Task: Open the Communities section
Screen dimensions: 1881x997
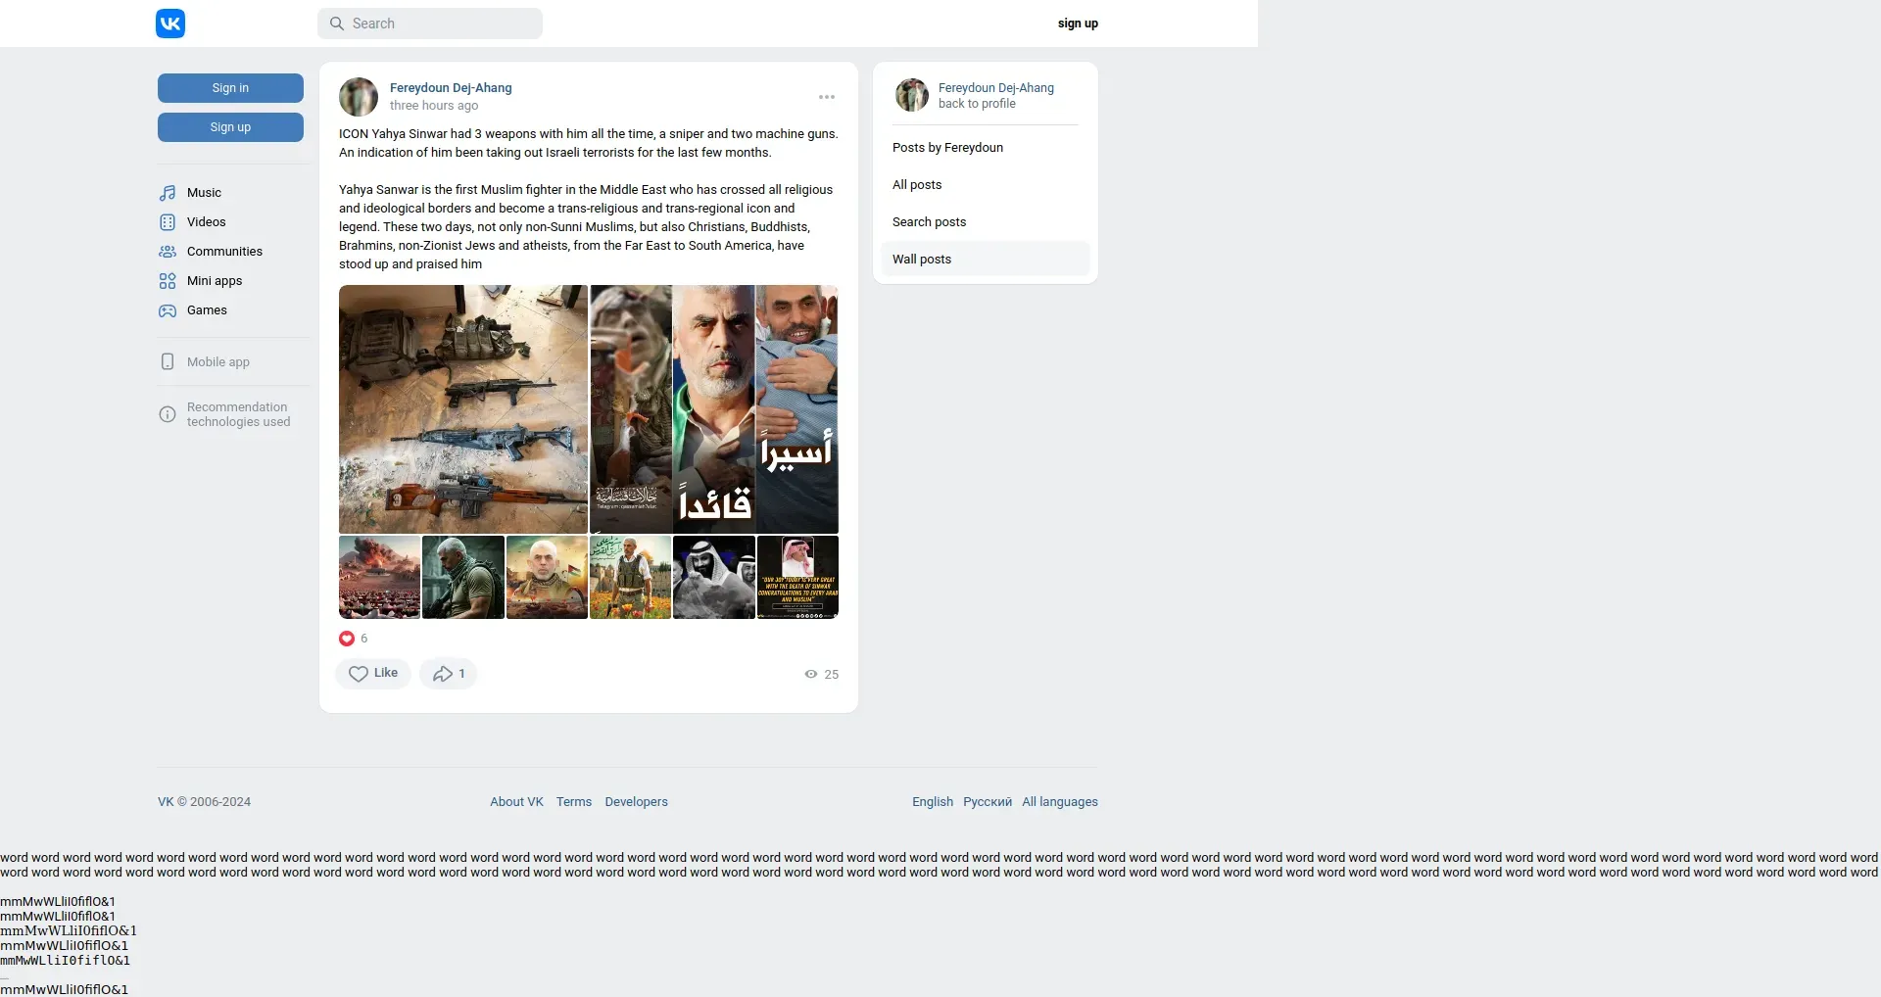Action: (224, 252)
